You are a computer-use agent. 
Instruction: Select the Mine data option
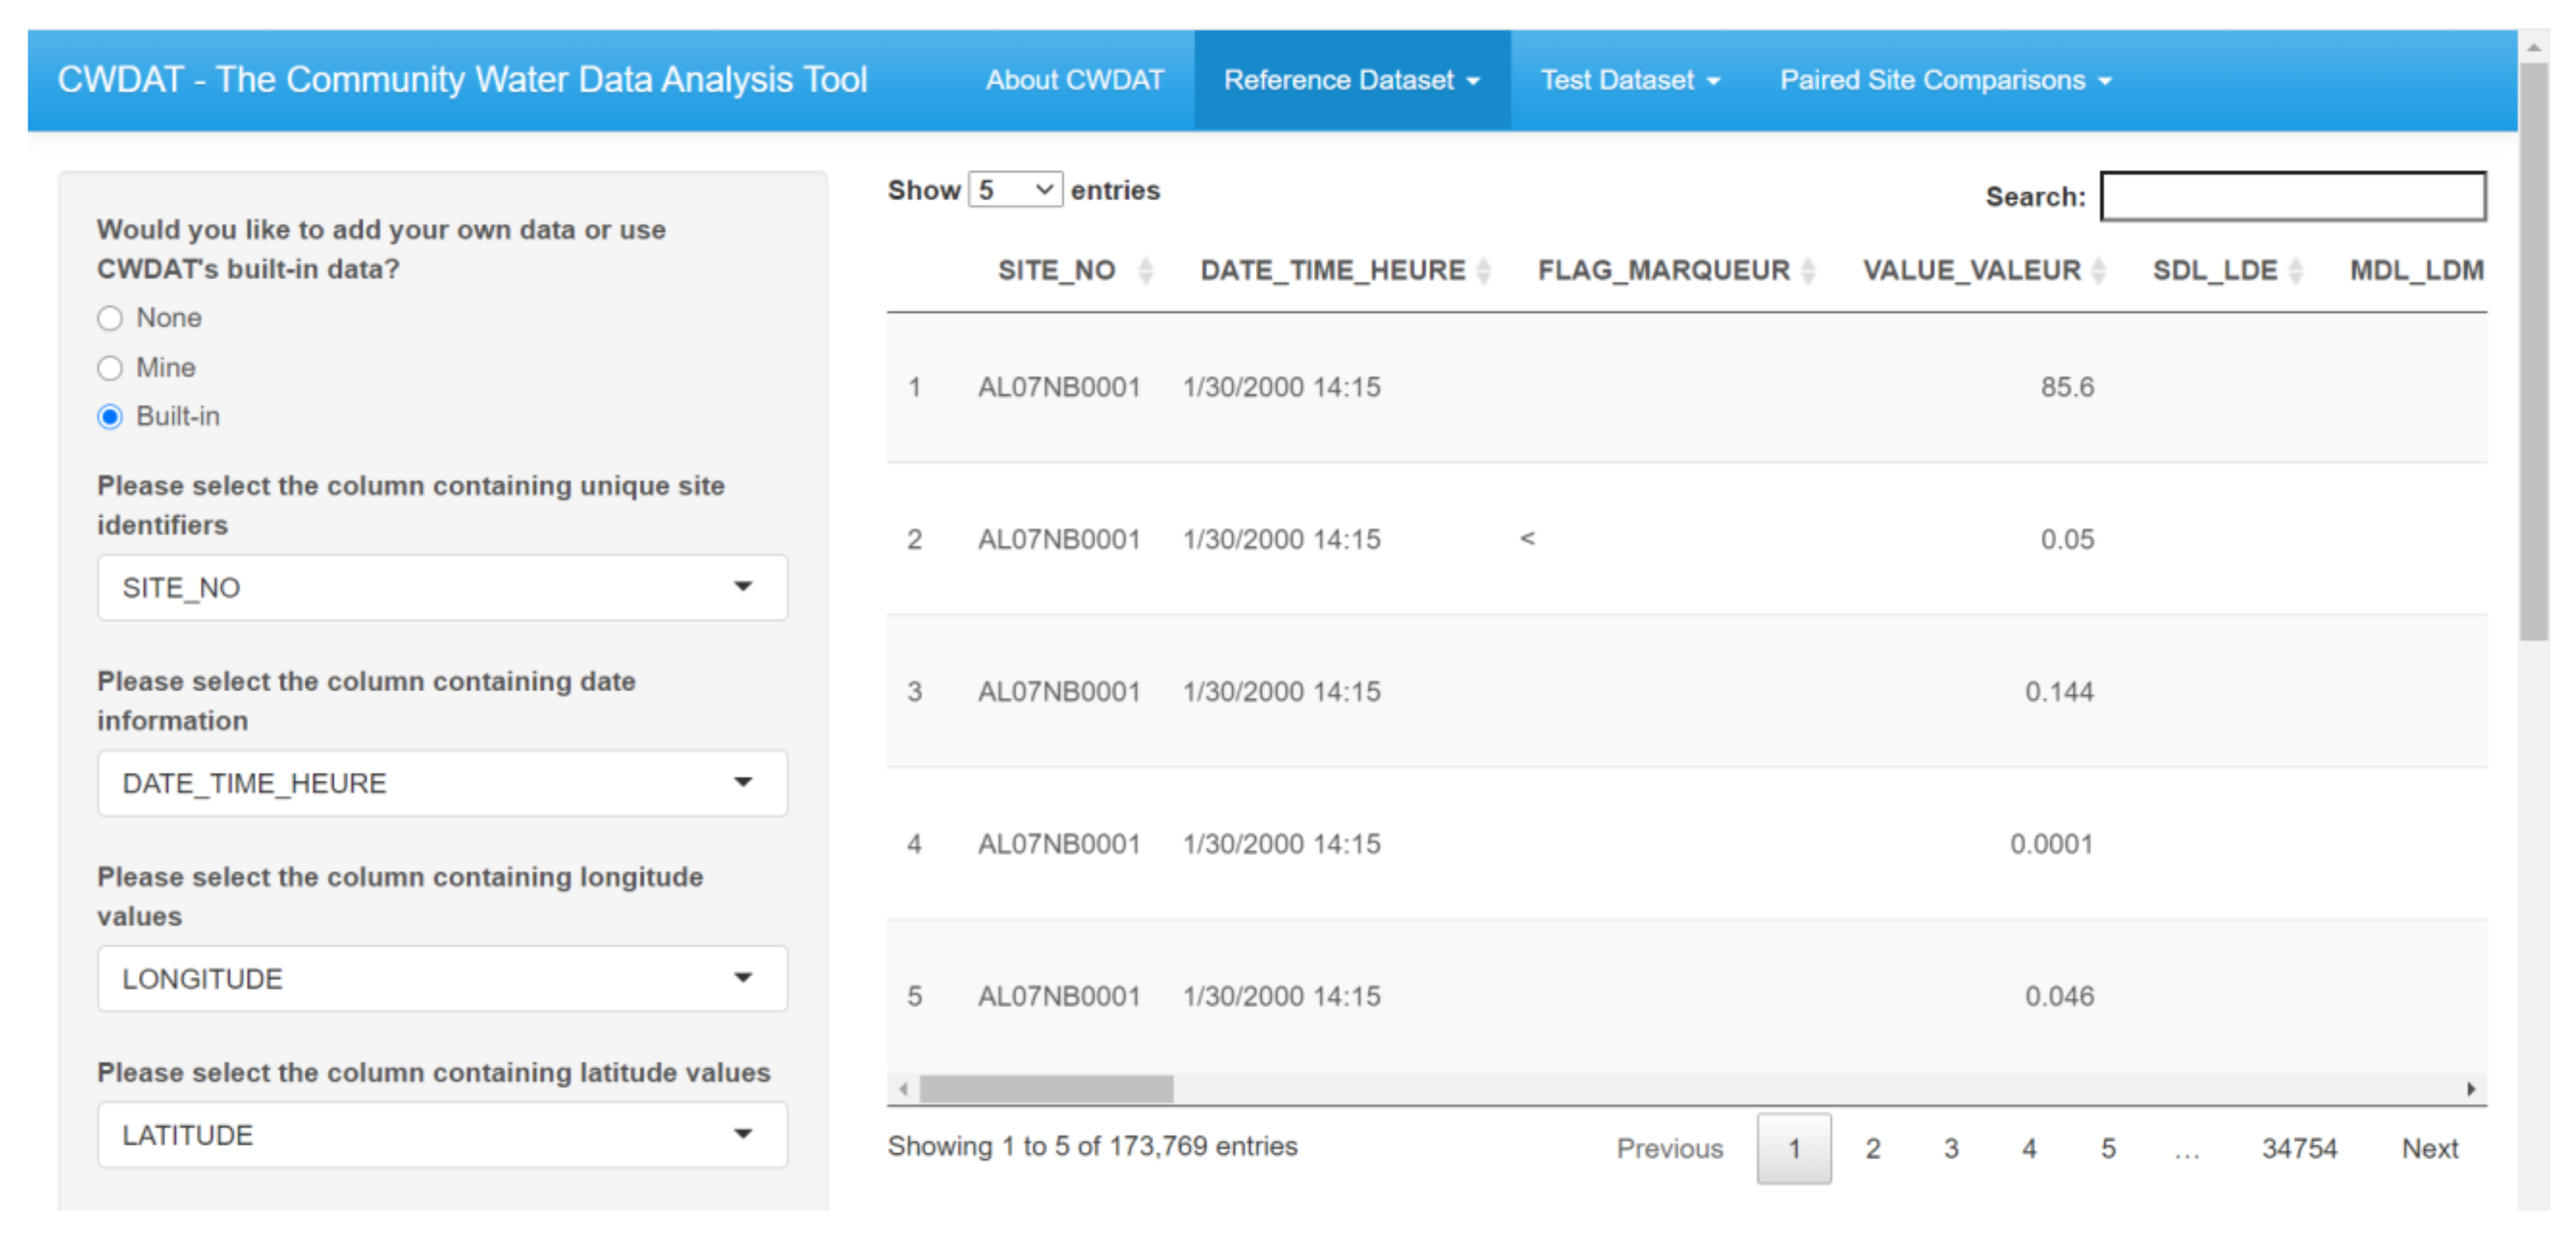coord(110,368)
